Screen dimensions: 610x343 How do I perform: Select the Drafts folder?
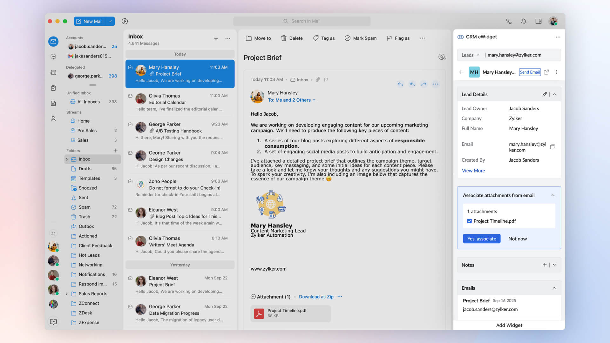[85, 169]
